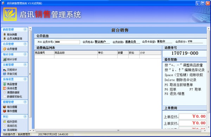Click the main horizontal scrollbar thumb
The image size is (211, 137).
pyautogui.click(x=118, y=130)
